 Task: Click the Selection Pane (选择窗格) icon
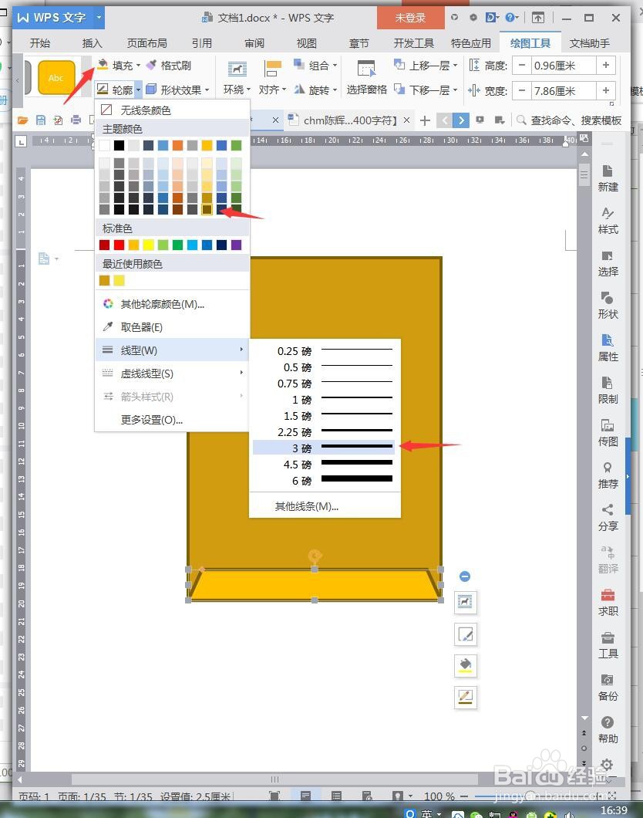pos(366,69)
